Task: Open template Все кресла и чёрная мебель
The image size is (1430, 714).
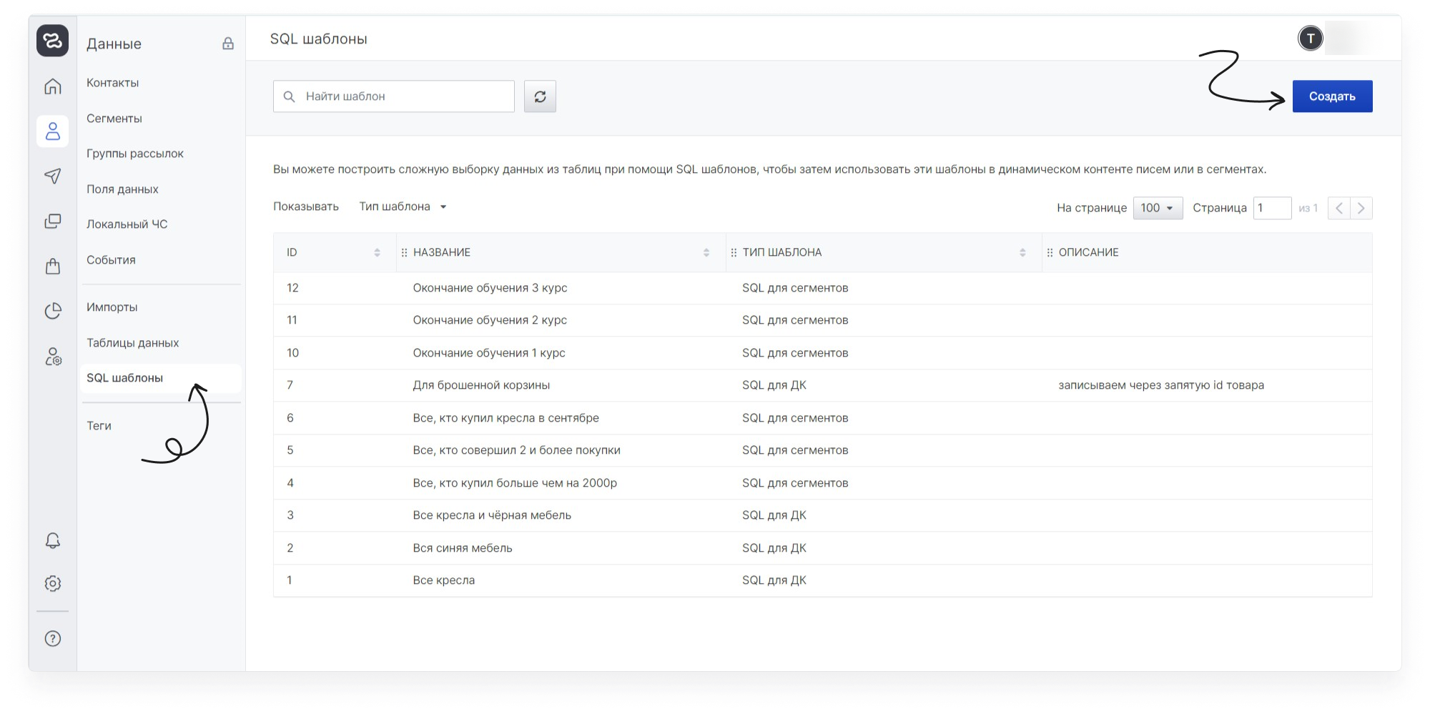Action: (492, 515)
